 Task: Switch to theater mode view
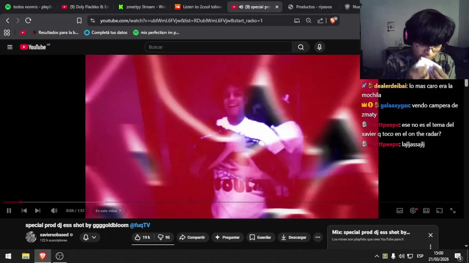tap(426, 211)
